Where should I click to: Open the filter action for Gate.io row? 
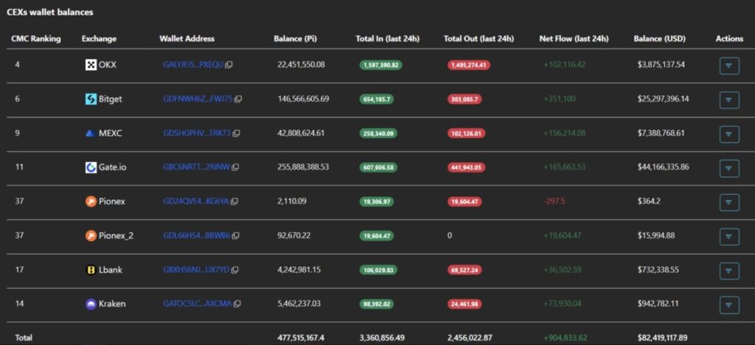728,168
